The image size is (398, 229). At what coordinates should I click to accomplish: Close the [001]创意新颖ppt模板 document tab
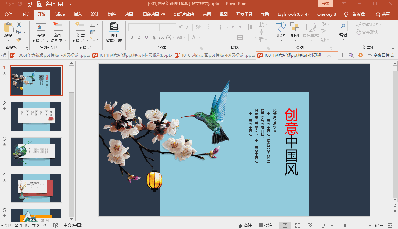(x=329, y=55)
